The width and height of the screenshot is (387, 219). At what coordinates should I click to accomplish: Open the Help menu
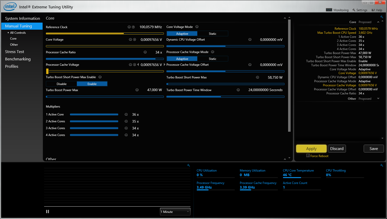[377, 10]
